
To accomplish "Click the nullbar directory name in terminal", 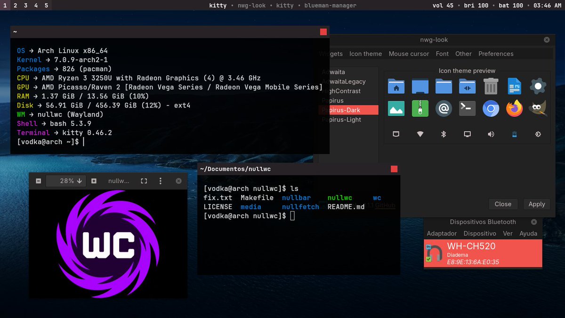I will pos(297,198).
